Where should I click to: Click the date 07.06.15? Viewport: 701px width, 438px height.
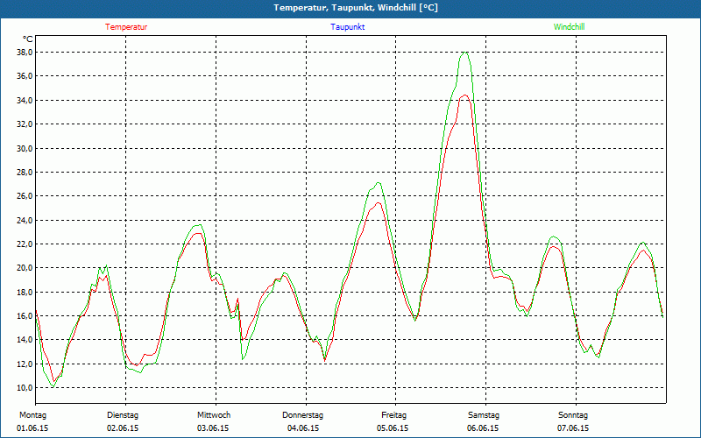pos(573,428)
